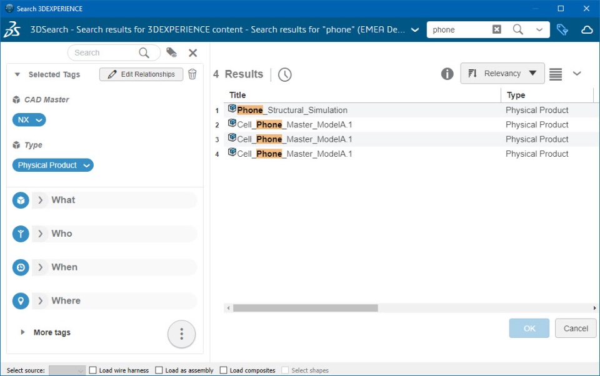The height and width of the screenshot is (376, 600).
Task: Open the 6WTags tag icon in header
Action: [562, 29]
